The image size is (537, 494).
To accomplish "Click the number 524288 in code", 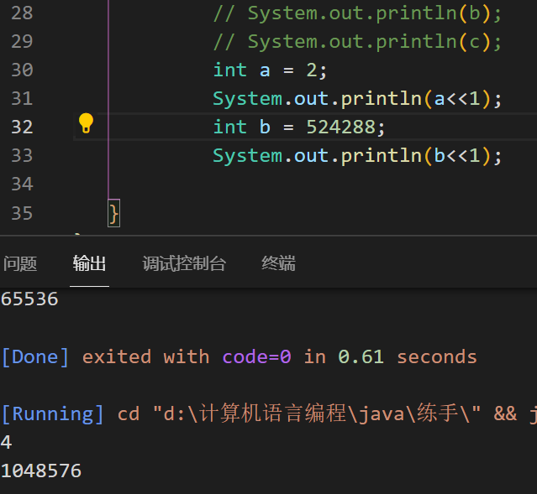I will [340, 127].
